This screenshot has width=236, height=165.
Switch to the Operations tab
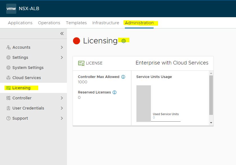tap(49, 23)
